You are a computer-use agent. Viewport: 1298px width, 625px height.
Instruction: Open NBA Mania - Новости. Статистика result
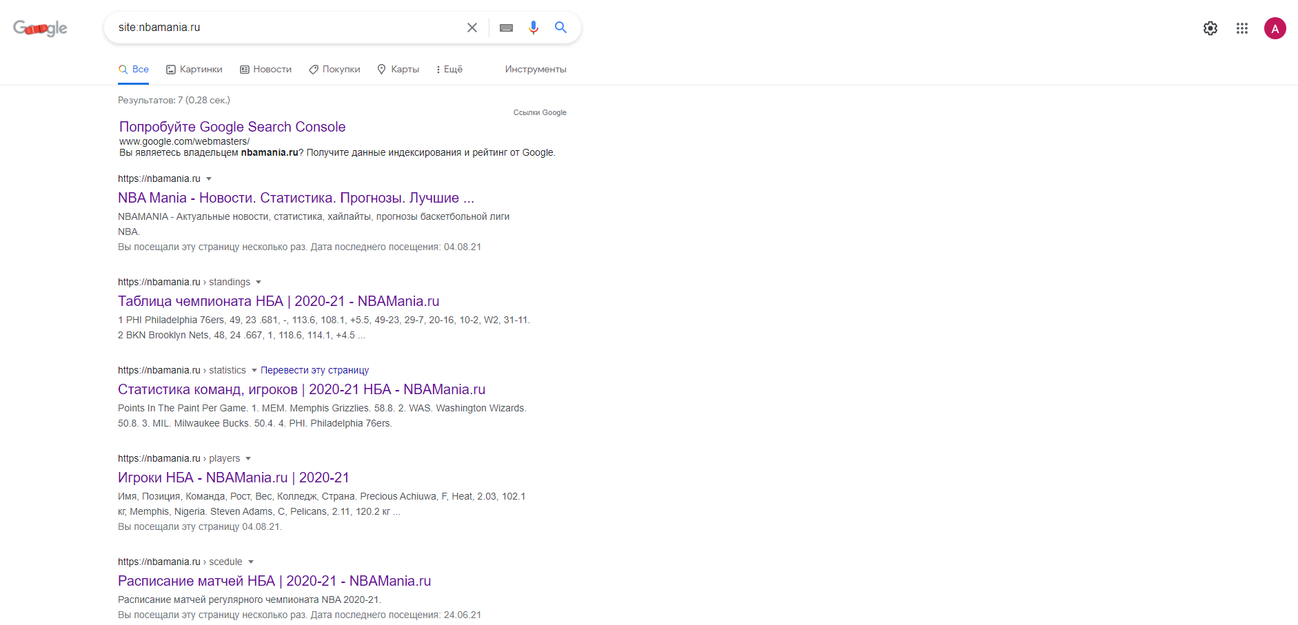(296, 198)
